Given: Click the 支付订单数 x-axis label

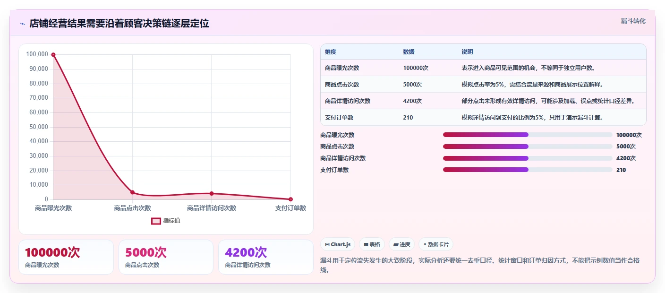Looking at the screenshot, I should (290, 208).
